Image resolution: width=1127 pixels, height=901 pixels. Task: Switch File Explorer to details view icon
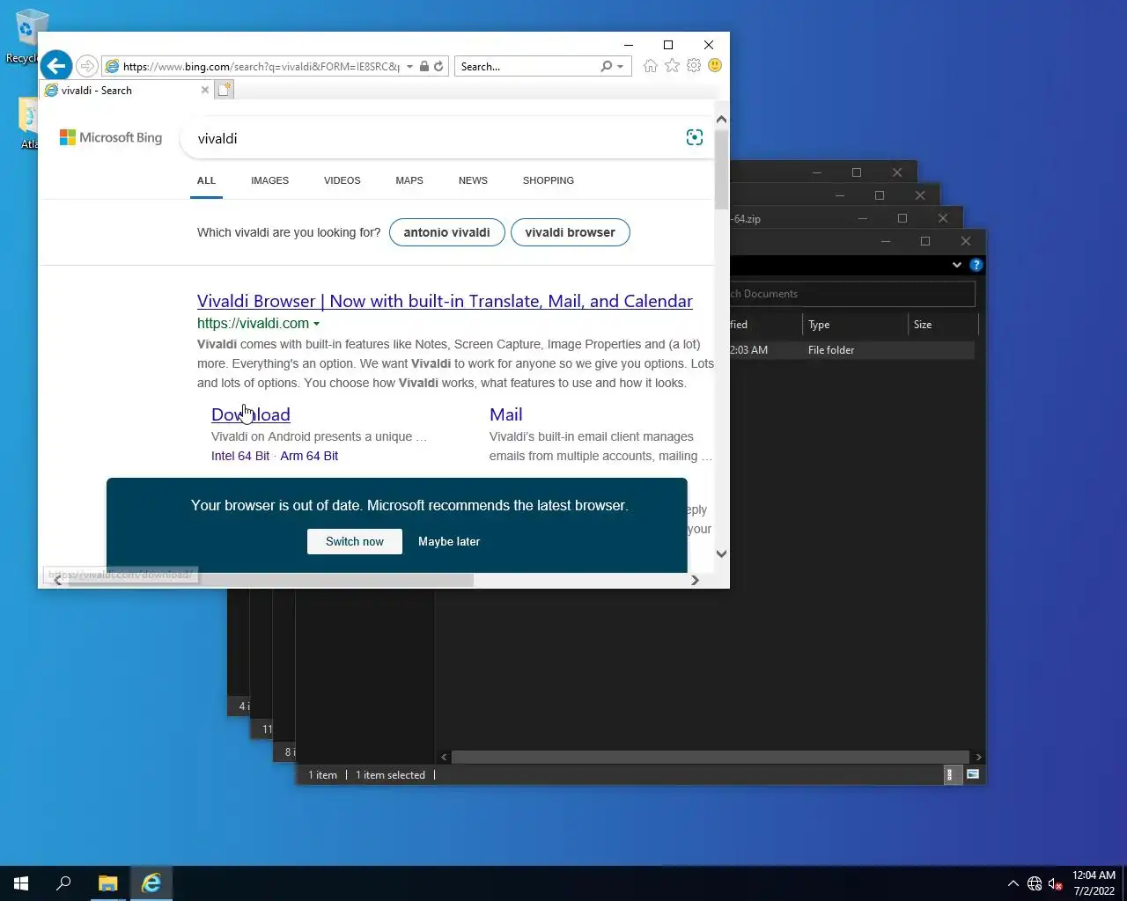click(949, 775)
